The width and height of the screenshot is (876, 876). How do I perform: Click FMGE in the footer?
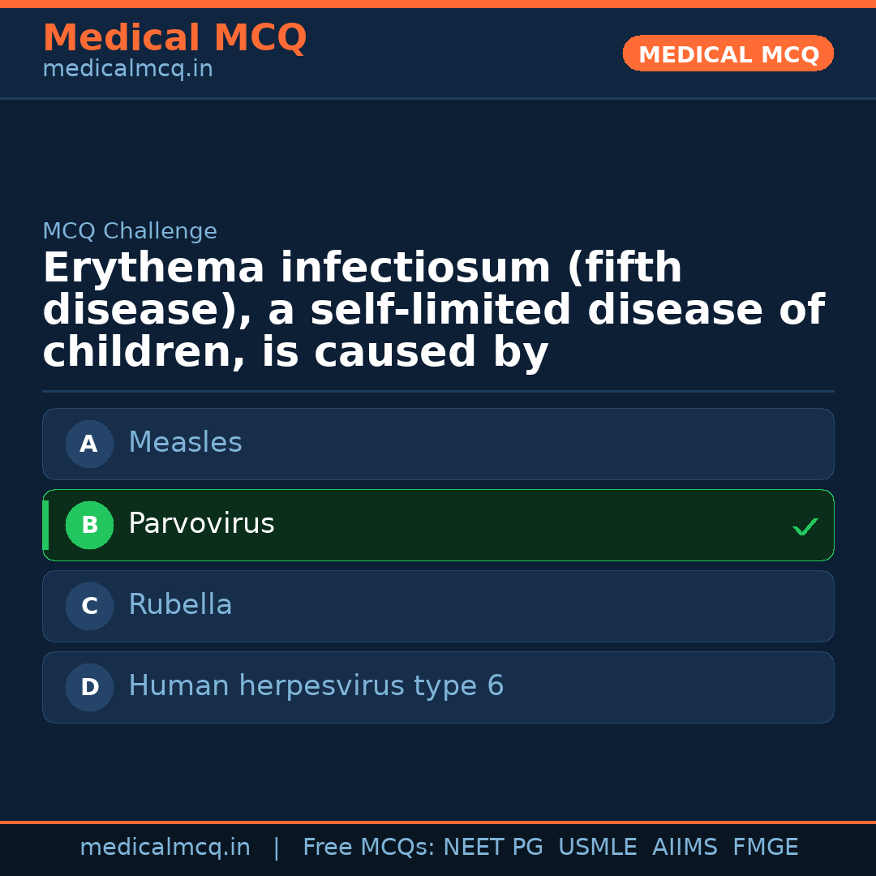coord(765,848)
